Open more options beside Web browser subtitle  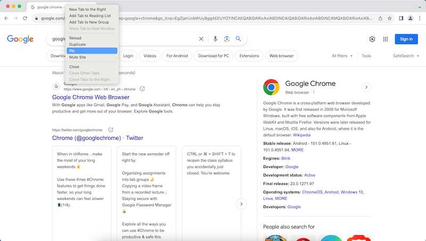(x=314, y=92)
